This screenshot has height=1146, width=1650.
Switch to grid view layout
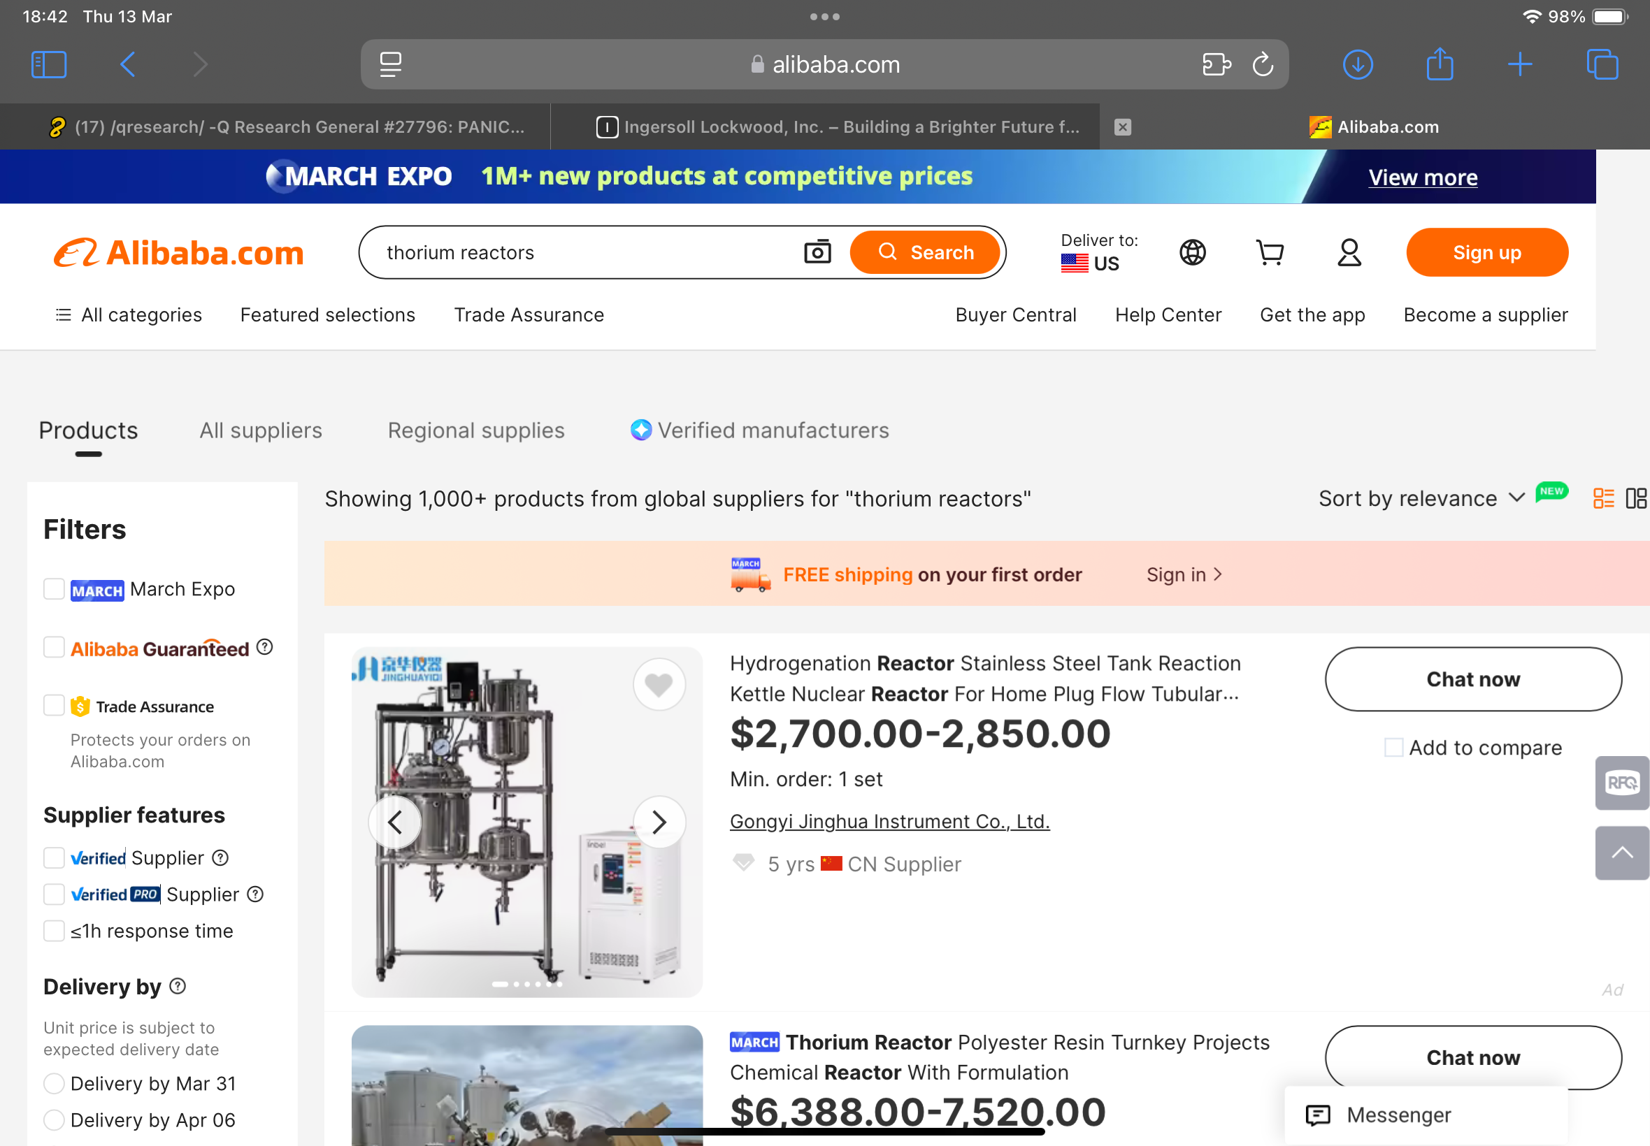(1635, 498)
